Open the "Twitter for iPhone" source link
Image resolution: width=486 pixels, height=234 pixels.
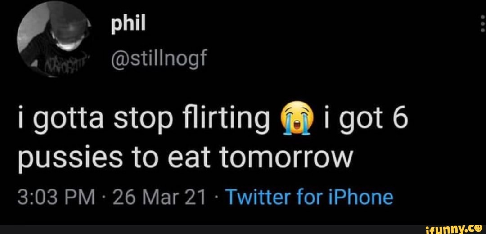(x=308, y=197)
